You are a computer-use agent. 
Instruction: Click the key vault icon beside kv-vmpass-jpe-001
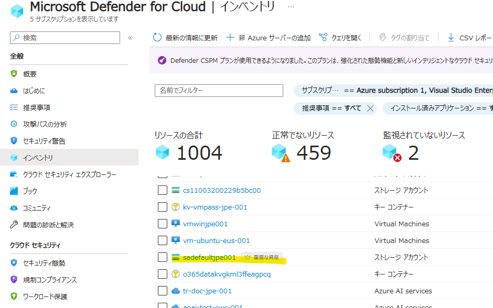tap(176, 207)
